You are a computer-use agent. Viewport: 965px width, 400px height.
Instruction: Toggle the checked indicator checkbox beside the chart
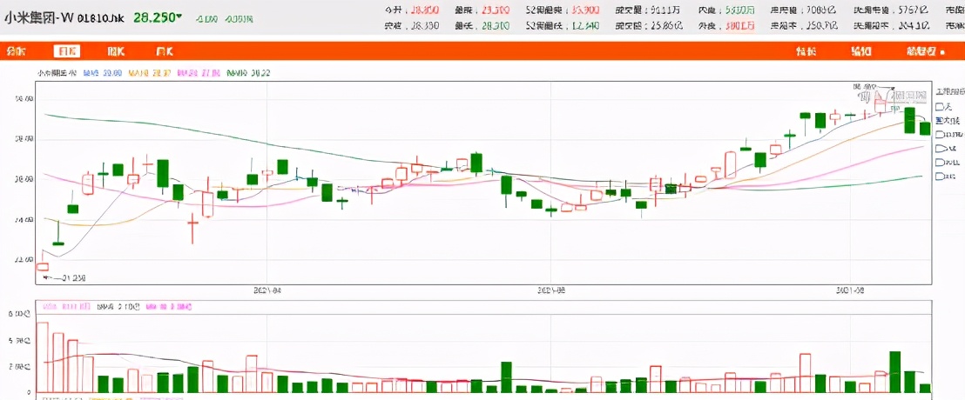coord(939,120)
